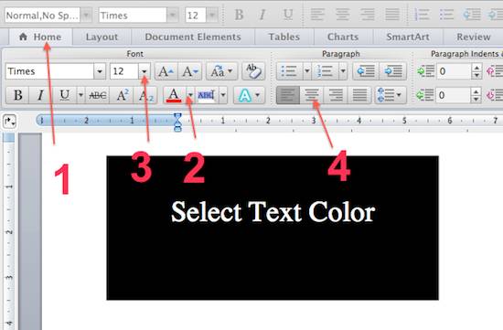The height and width of the screenshot is (330, 503).
Task: Apply the red font color A button
Action: (174, 95)
